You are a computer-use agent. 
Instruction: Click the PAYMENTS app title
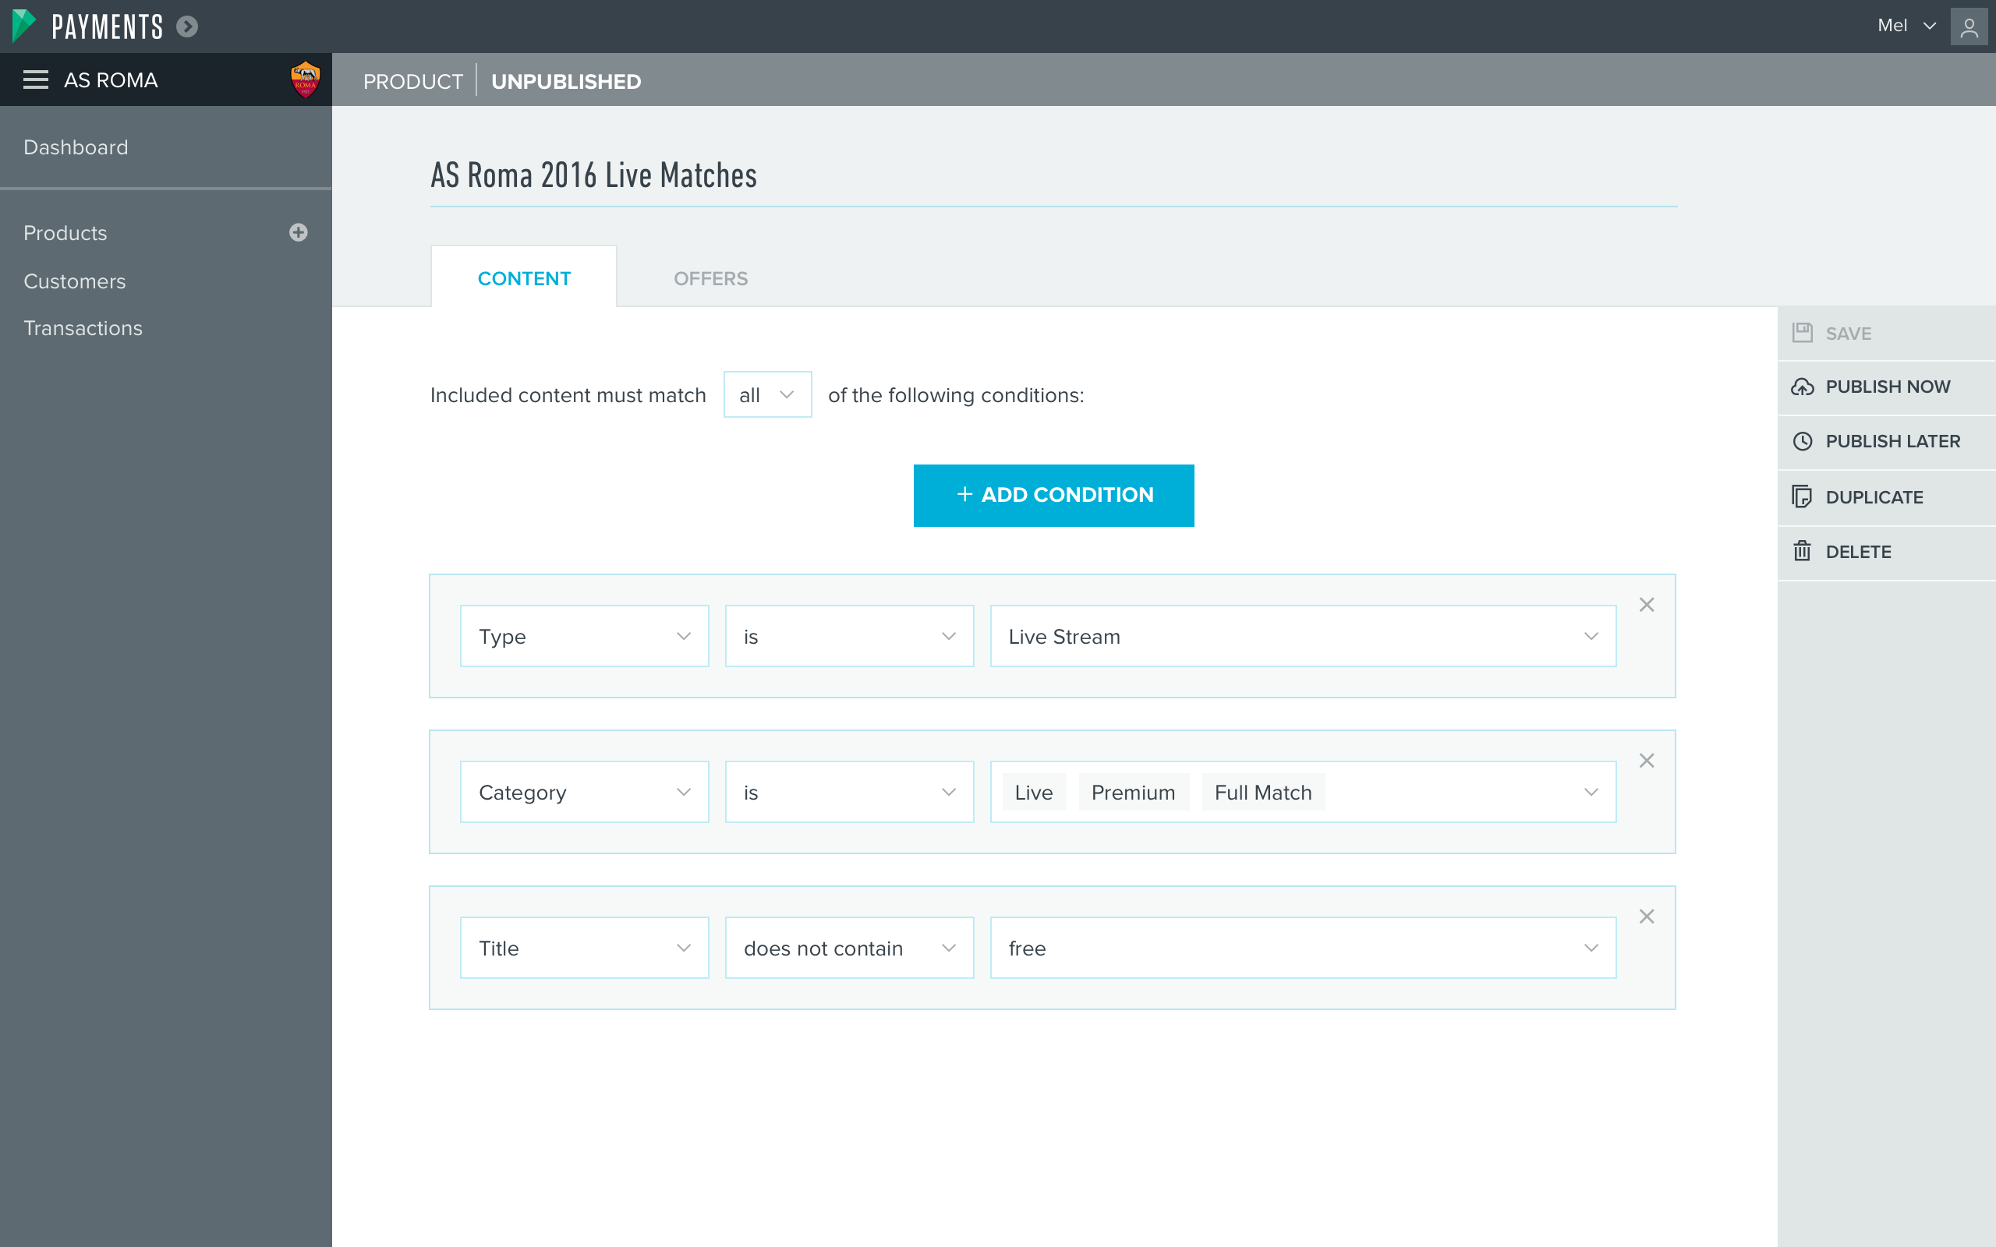(x=108, y=27)
